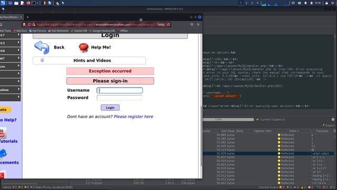Open the Exploit-DB bookmark
Image resolution: width=337 pixels, height=190 pixels.
click(79, 31)
